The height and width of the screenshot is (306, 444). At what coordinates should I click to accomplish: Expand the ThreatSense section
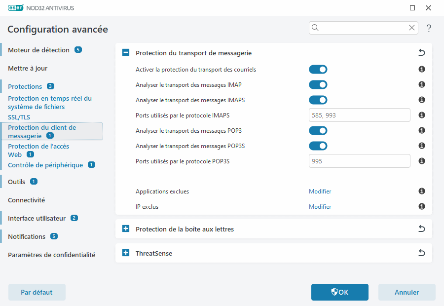pyautogui.click(x=125, y=253)
